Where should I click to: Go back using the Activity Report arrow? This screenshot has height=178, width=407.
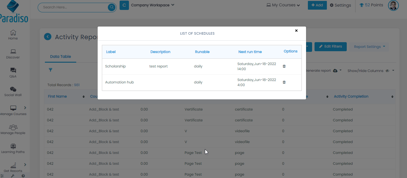pos(48,37)
